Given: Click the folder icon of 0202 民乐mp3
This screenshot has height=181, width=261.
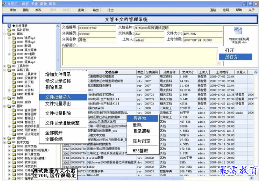Looking at the screenshot, I should [14, 42].
